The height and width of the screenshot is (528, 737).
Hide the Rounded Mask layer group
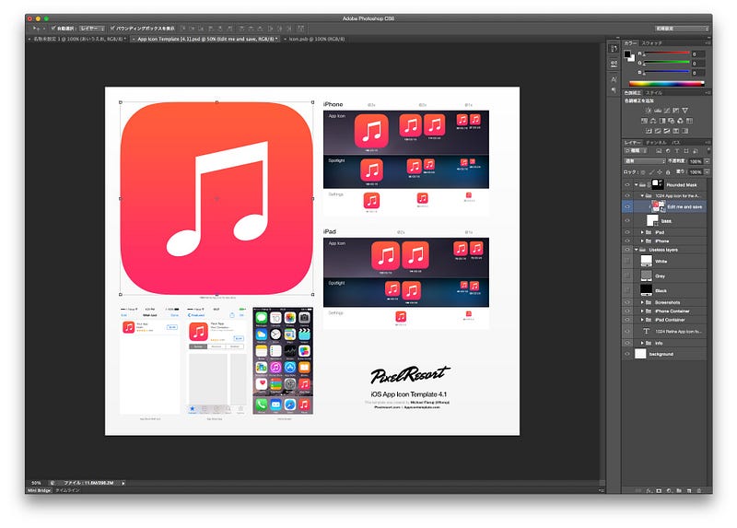(627, 185)
